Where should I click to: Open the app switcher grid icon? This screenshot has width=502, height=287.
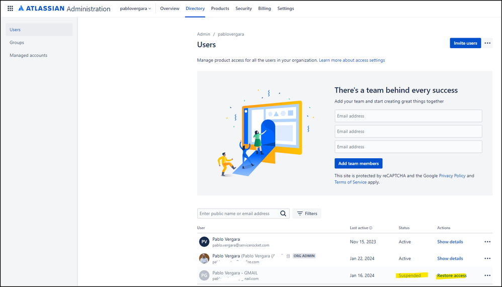click(x=10, y=9)
